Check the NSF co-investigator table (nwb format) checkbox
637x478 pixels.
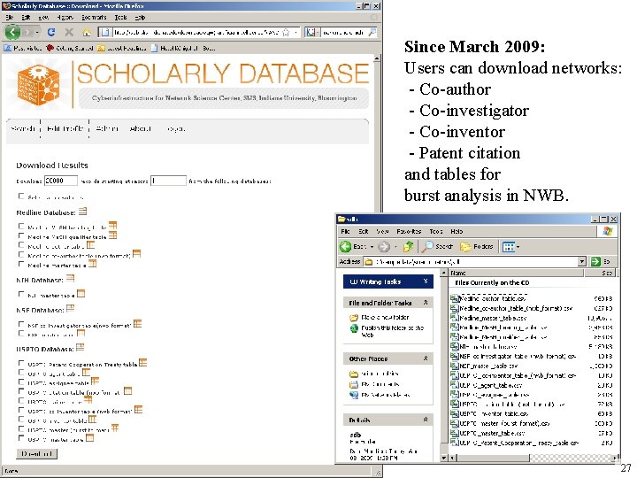(x=21, y=324)
